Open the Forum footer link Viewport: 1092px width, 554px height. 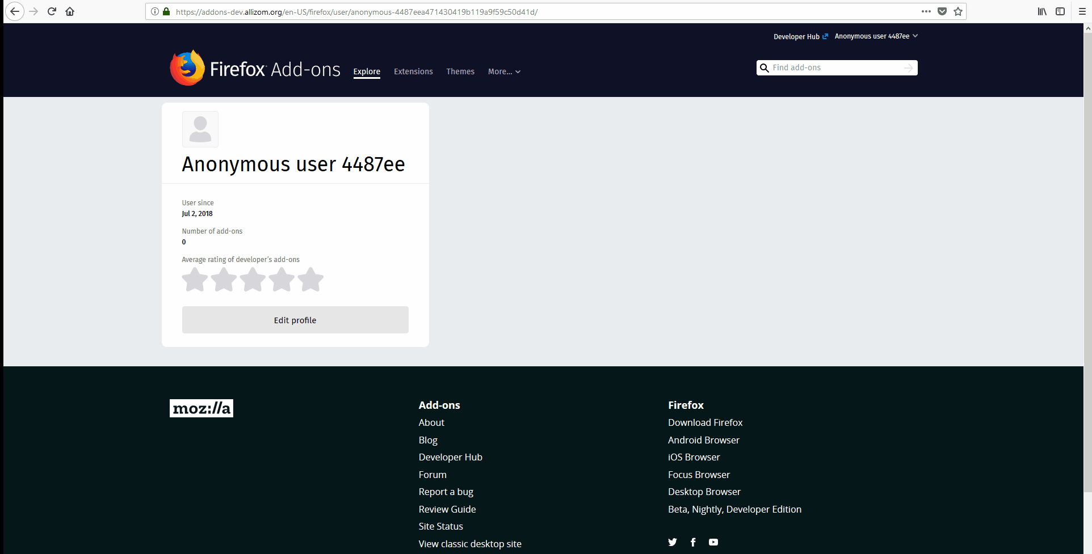click(432, 475)
